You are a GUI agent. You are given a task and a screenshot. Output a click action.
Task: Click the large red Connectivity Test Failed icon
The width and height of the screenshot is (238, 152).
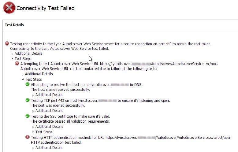[x=9, y=8]
